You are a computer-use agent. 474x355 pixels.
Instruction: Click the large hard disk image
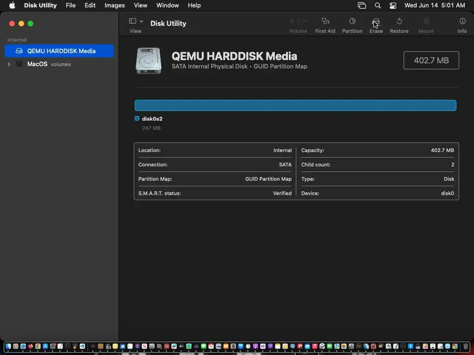(149, 61)
